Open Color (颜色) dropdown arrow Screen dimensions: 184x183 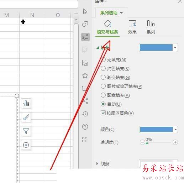(x=175, y=130)
